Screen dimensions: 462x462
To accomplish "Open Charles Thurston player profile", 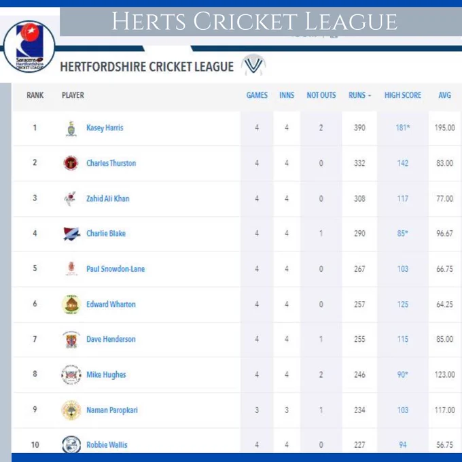I will 111,163.
